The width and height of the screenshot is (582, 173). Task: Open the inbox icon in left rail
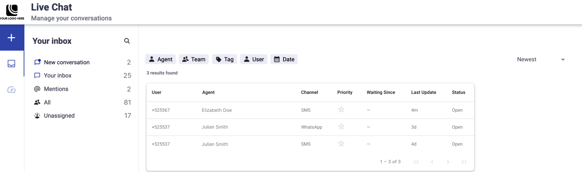(12, 64)
